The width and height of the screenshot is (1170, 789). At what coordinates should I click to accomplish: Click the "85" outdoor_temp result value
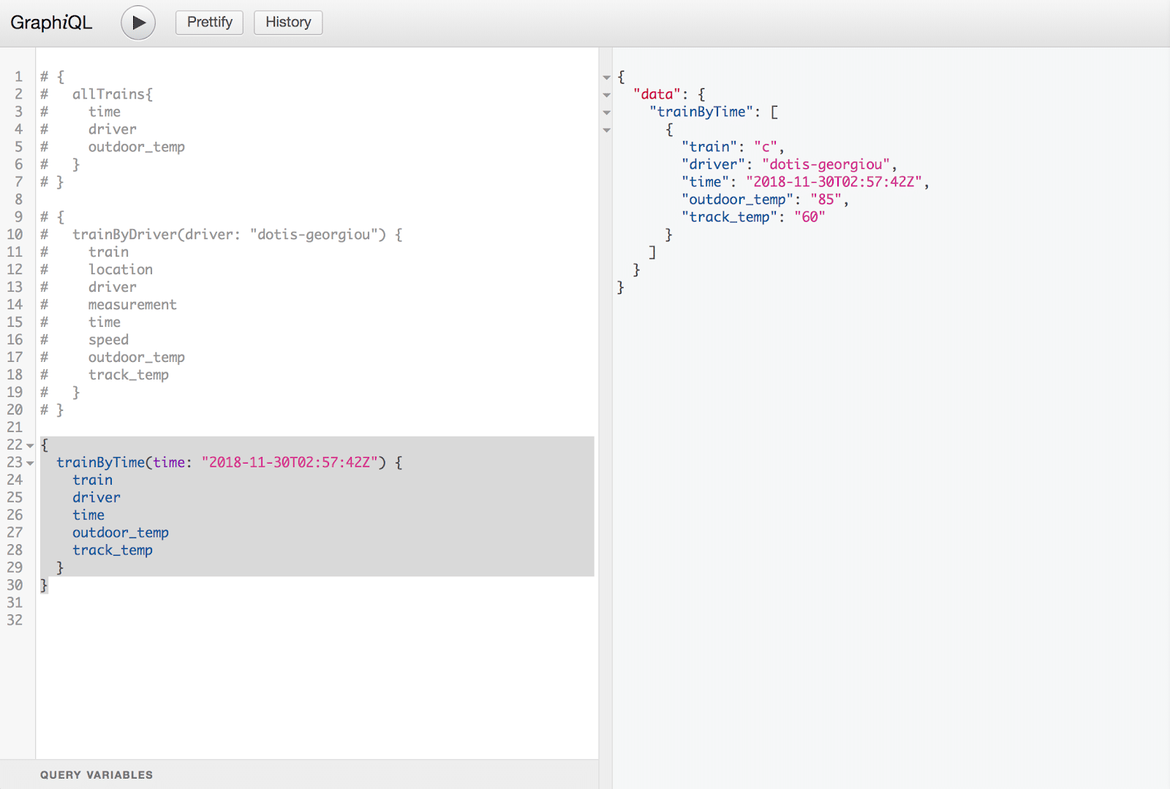click(826, 200)
